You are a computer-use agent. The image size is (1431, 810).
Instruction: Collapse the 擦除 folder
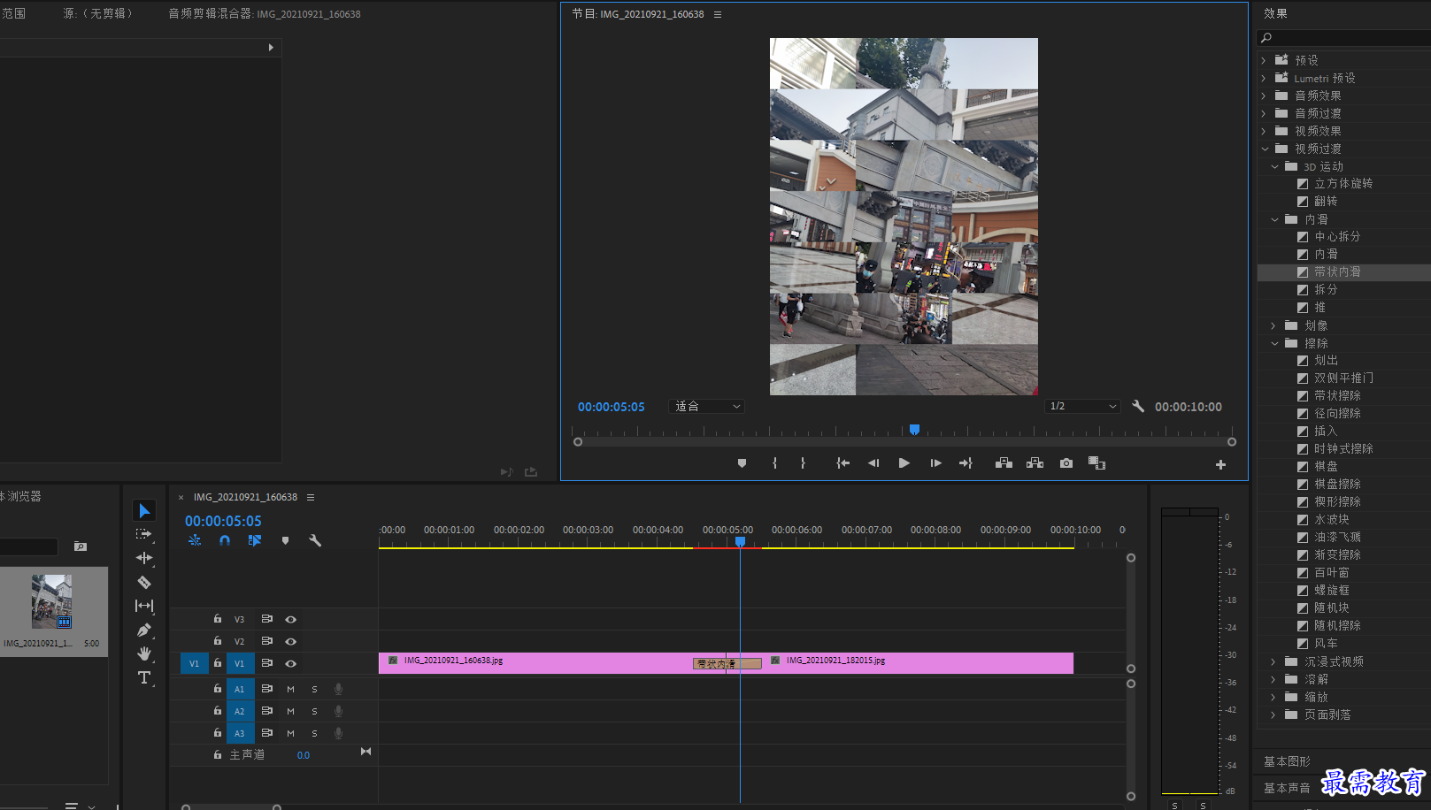pos(1274,343)
